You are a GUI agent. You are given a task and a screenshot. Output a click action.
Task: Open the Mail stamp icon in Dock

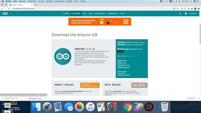[58, 107]
